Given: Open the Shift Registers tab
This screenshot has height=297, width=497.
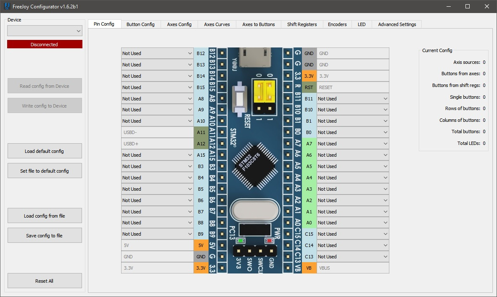Looking at the screenshot, I should tap(302, 24).
